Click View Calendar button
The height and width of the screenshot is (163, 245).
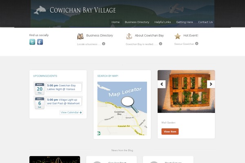pos(71,112)
